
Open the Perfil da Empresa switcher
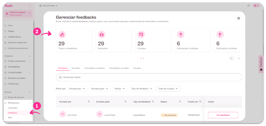click(18, 14)
